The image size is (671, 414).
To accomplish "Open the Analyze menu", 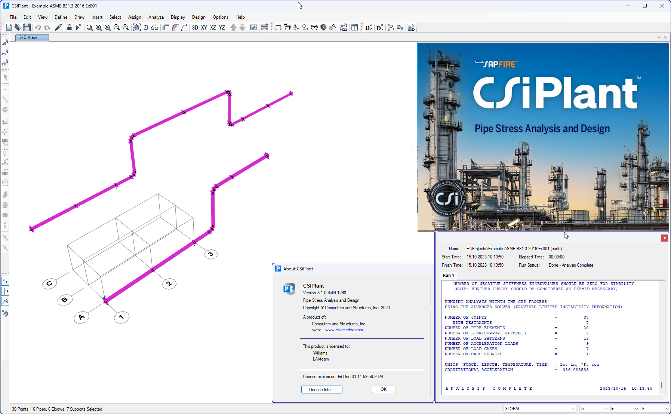I will coord(156,17).
